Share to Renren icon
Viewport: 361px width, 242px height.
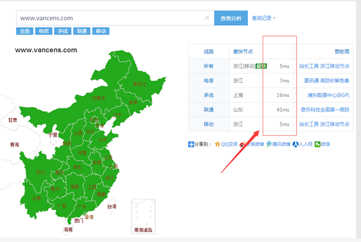[295, 144]
